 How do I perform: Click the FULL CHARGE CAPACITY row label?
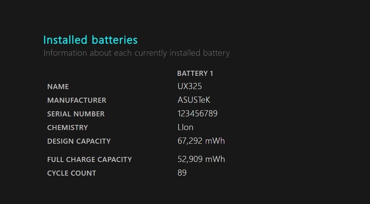[x=89, y=159]
